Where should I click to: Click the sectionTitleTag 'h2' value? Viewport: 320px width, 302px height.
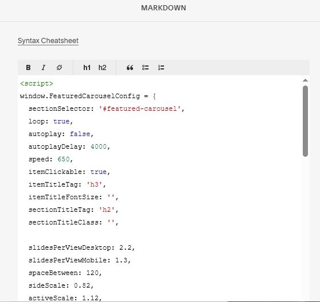pos(107,210)
